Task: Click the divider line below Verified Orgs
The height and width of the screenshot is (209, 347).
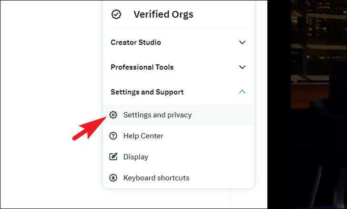Action: pyautogui.click(x=179, y=29)
